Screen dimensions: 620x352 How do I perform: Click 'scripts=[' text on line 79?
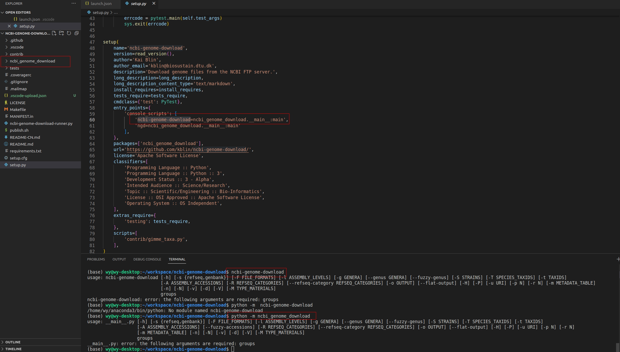(126, 233)
